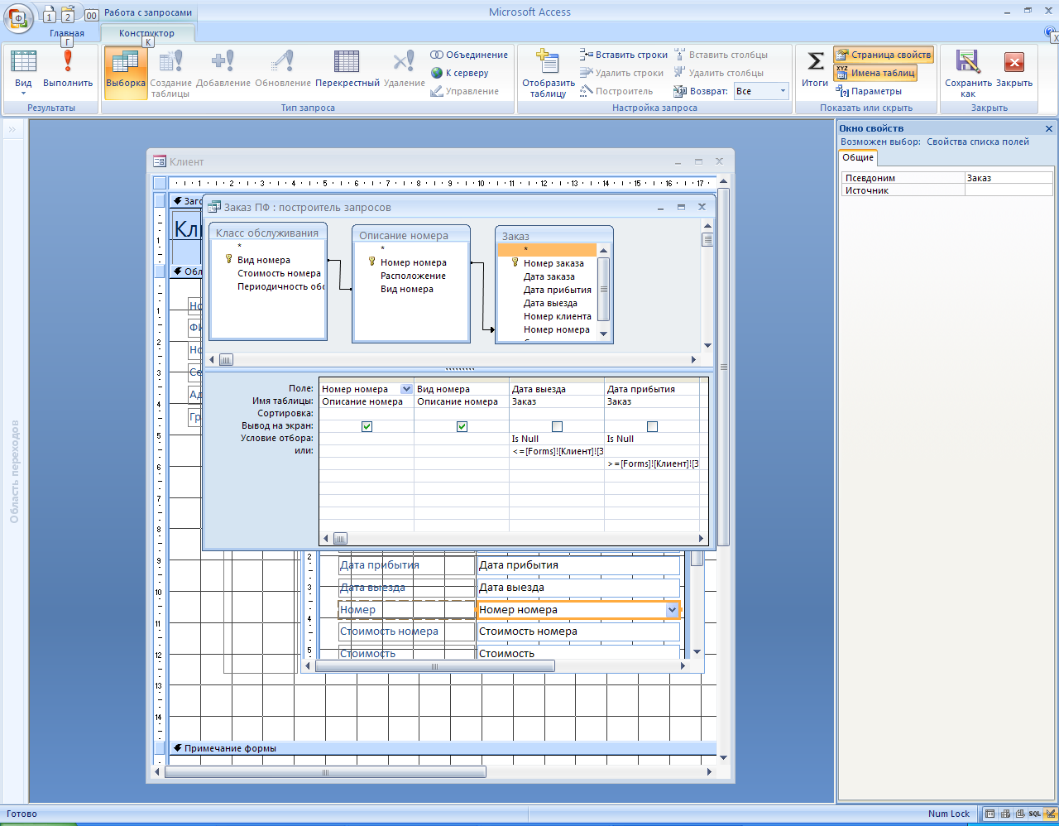Switch to SQL view in status bar
This screenshot has width=1059, height=826.
(1035, 814)
